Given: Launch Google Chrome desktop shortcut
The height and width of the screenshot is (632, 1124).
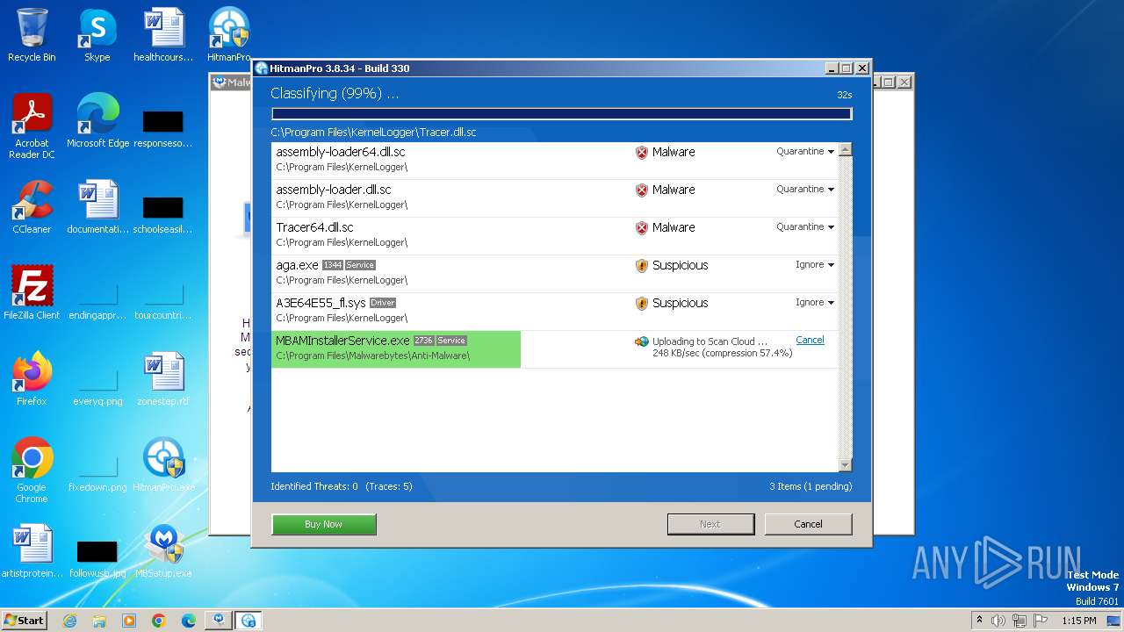Looking at the screenshot, I should [32, 470].
